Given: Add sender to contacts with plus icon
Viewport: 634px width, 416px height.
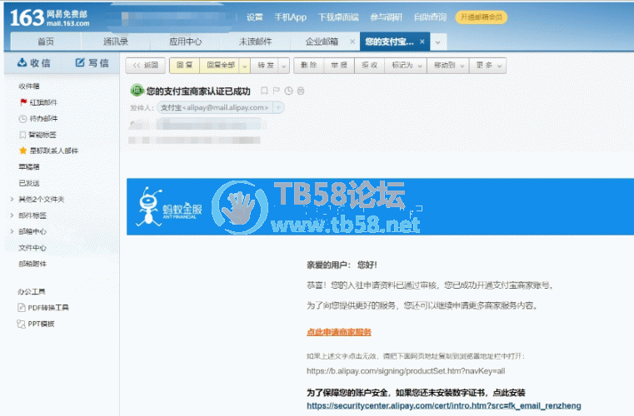Looking at the screenshot, I should 278,107.
